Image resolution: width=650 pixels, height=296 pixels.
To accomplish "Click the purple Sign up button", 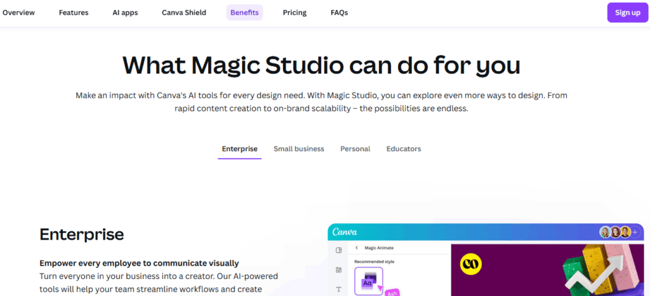I will (x=628, y=13).
